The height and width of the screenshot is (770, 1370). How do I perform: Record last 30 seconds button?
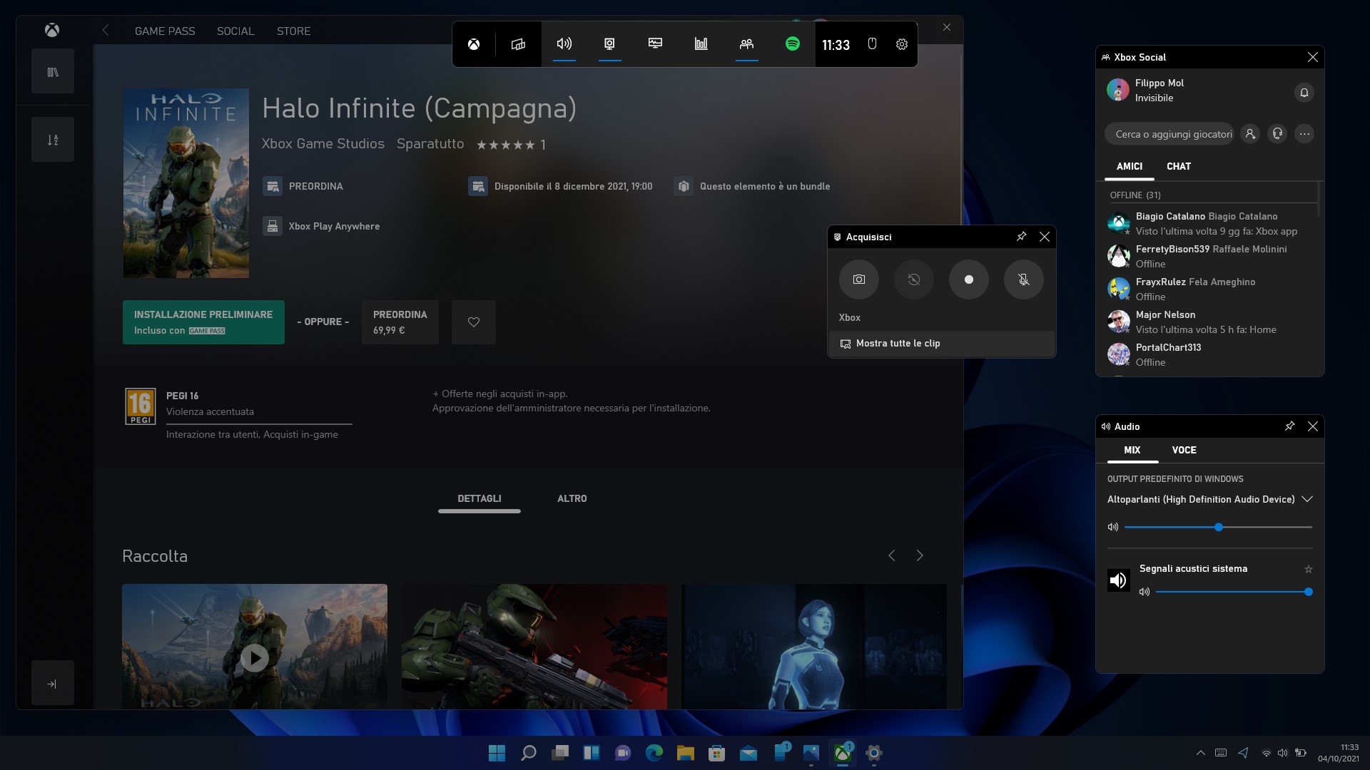[914, 279]
